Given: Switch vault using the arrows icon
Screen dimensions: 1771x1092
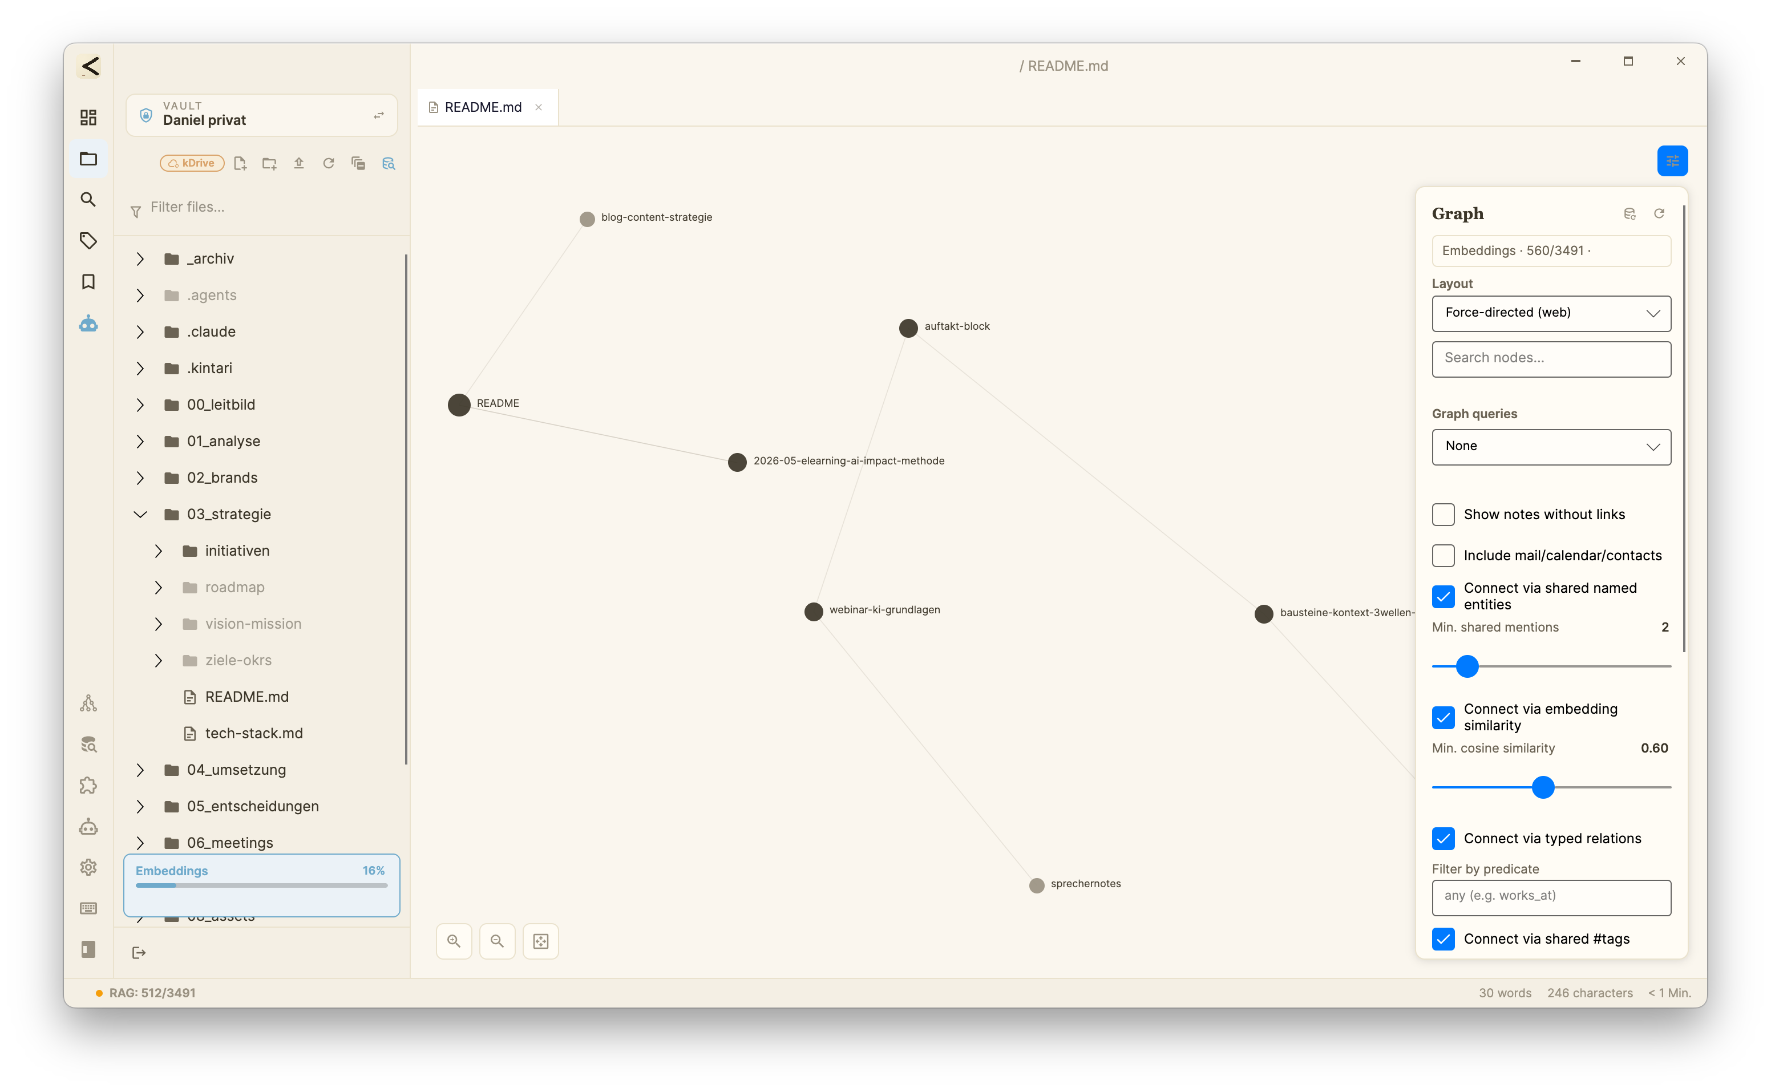Looking at the screenshot, I should click(379, 115).
